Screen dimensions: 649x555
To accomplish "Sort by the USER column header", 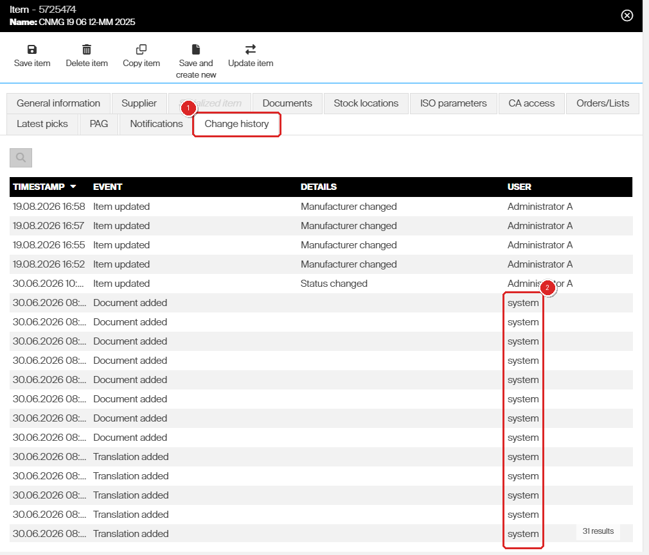I will 519,187.
